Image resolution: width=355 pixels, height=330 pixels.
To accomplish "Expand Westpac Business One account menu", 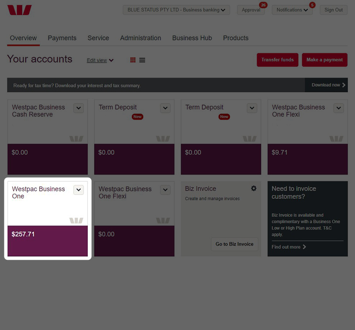I will [x=79, y=190].
